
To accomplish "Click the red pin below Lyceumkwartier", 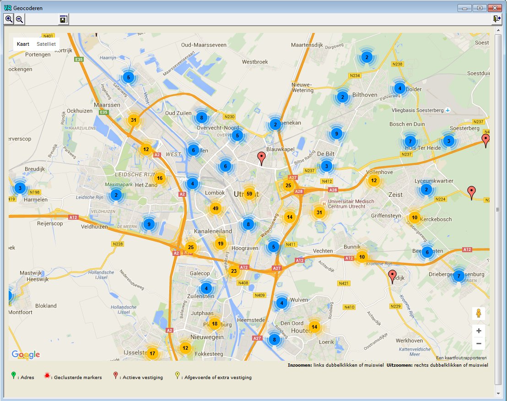I will pos(472,193).
